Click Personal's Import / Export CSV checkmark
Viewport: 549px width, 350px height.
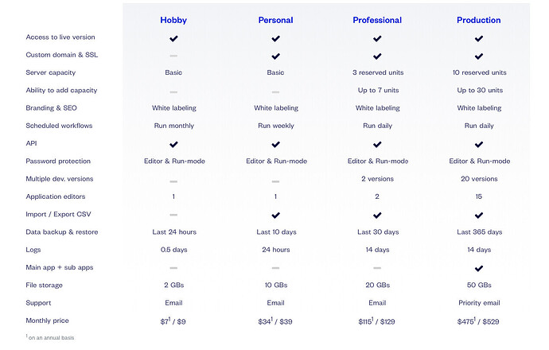275,216
